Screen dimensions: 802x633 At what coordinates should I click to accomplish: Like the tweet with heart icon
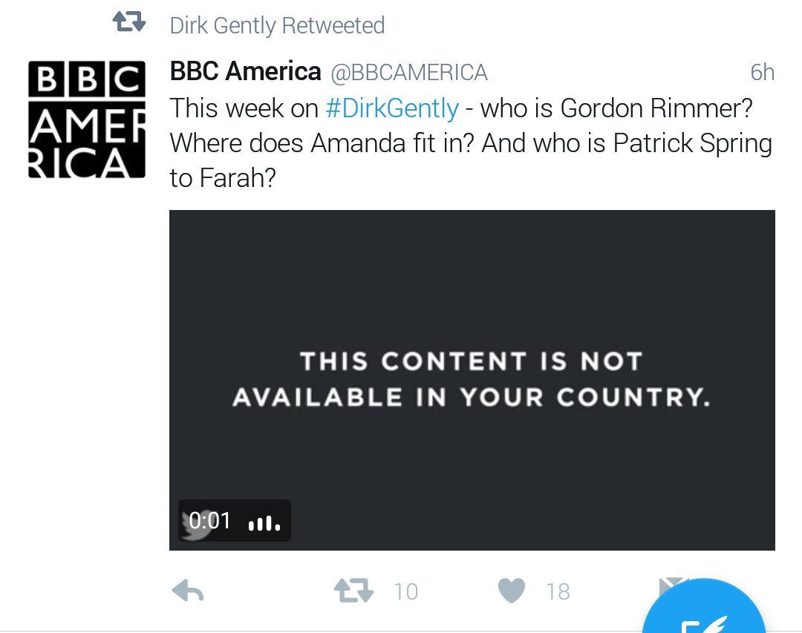coord(512,591)
